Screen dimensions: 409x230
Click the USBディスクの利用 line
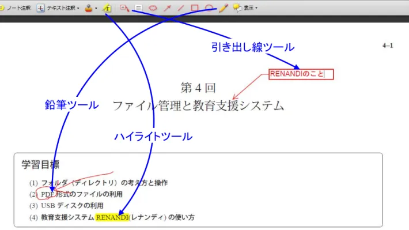(x=72, y=206)
